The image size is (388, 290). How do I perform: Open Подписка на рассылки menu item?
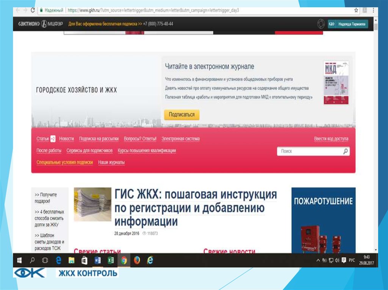[99, 139]
